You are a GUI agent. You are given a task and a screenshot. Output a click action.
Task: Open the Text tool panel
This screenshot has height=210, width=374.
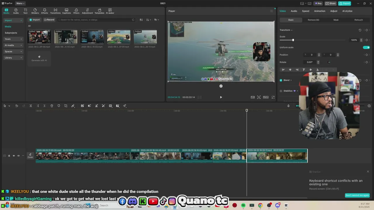click(x=25, y=11)
